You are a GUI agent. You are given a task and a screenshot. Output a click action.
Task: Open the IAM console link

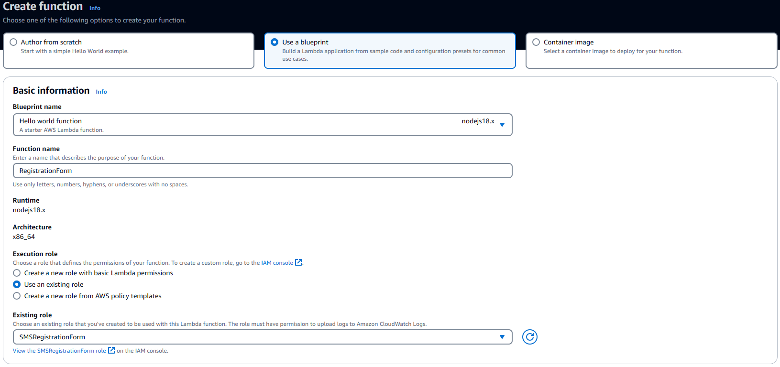[x=277, y=263]
